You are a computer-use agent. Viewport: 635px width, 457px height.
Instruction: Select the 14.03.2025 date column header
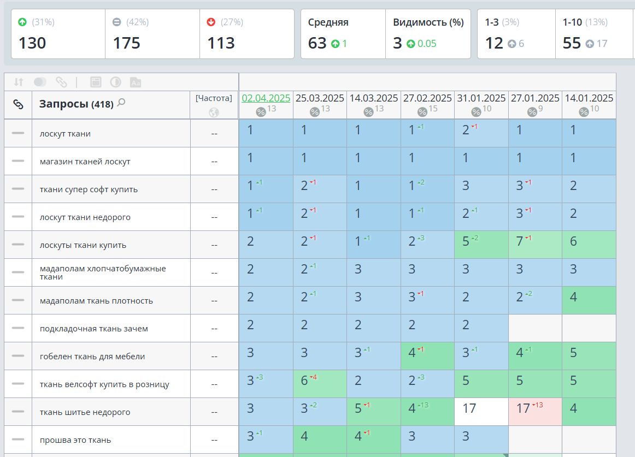[374, 98]
